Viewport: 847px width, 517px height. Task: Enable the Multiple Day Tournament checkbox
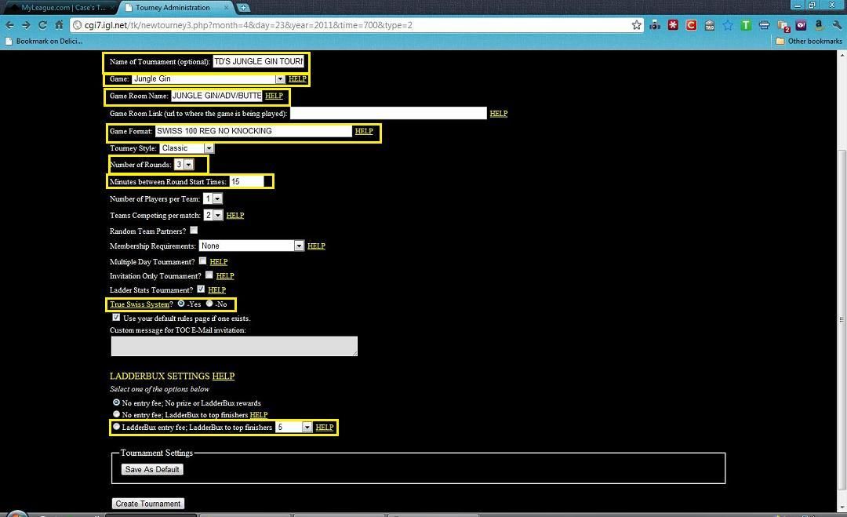pyautogui.click(x=202, y=260)
